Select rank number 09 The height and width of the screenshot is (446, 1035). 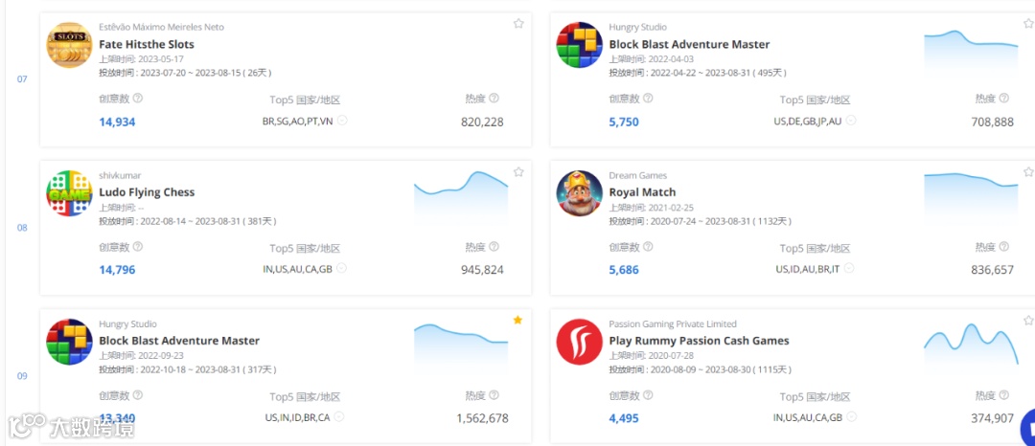(x=22, y=376)
